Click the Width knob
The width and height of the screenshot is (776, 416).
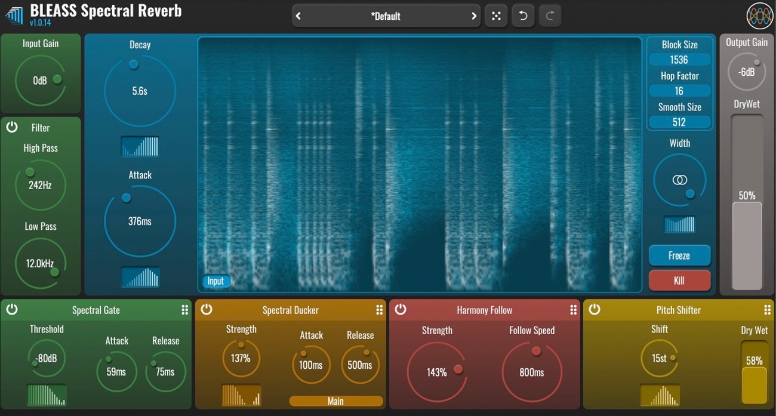[679, 180]
